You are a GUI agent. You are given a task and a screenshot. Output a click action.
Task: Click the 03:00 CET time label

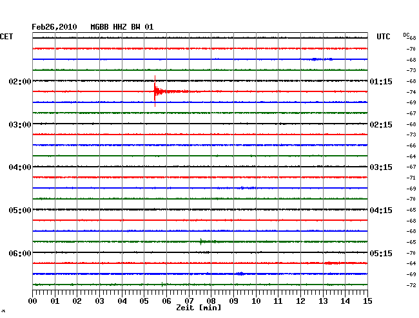coord(20,125)
